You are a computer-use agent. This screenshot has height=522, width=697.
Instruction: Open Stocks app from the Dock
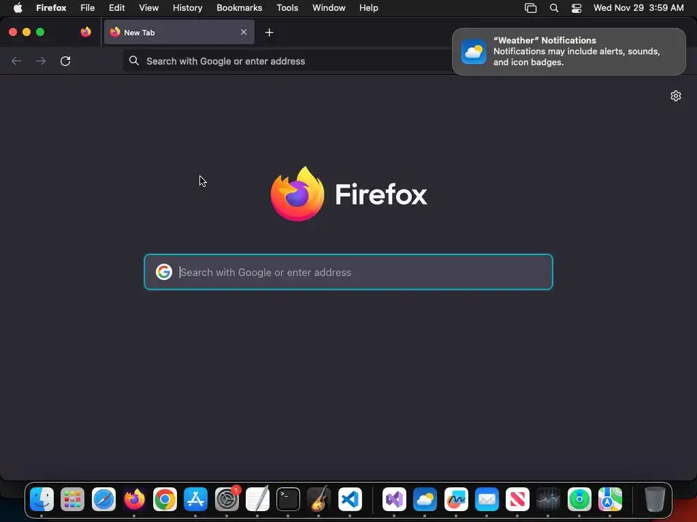pos(548,500)
